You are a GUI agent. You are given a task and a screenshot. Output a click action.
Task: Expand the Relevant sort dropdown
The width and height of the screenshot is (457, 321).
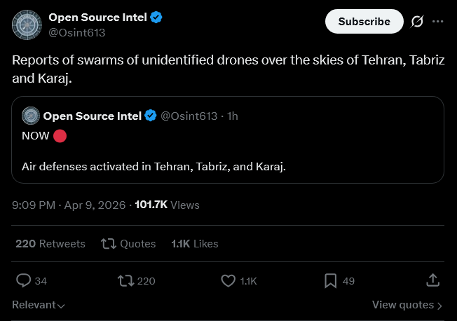39,305
